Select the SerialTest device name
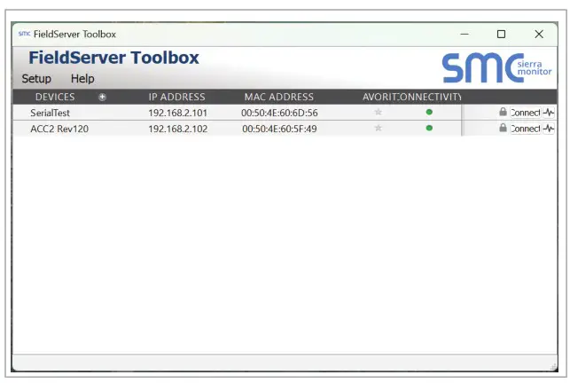The width and height of the screenshot is (570, 383). pyautogui.click(x=50, y=113)
